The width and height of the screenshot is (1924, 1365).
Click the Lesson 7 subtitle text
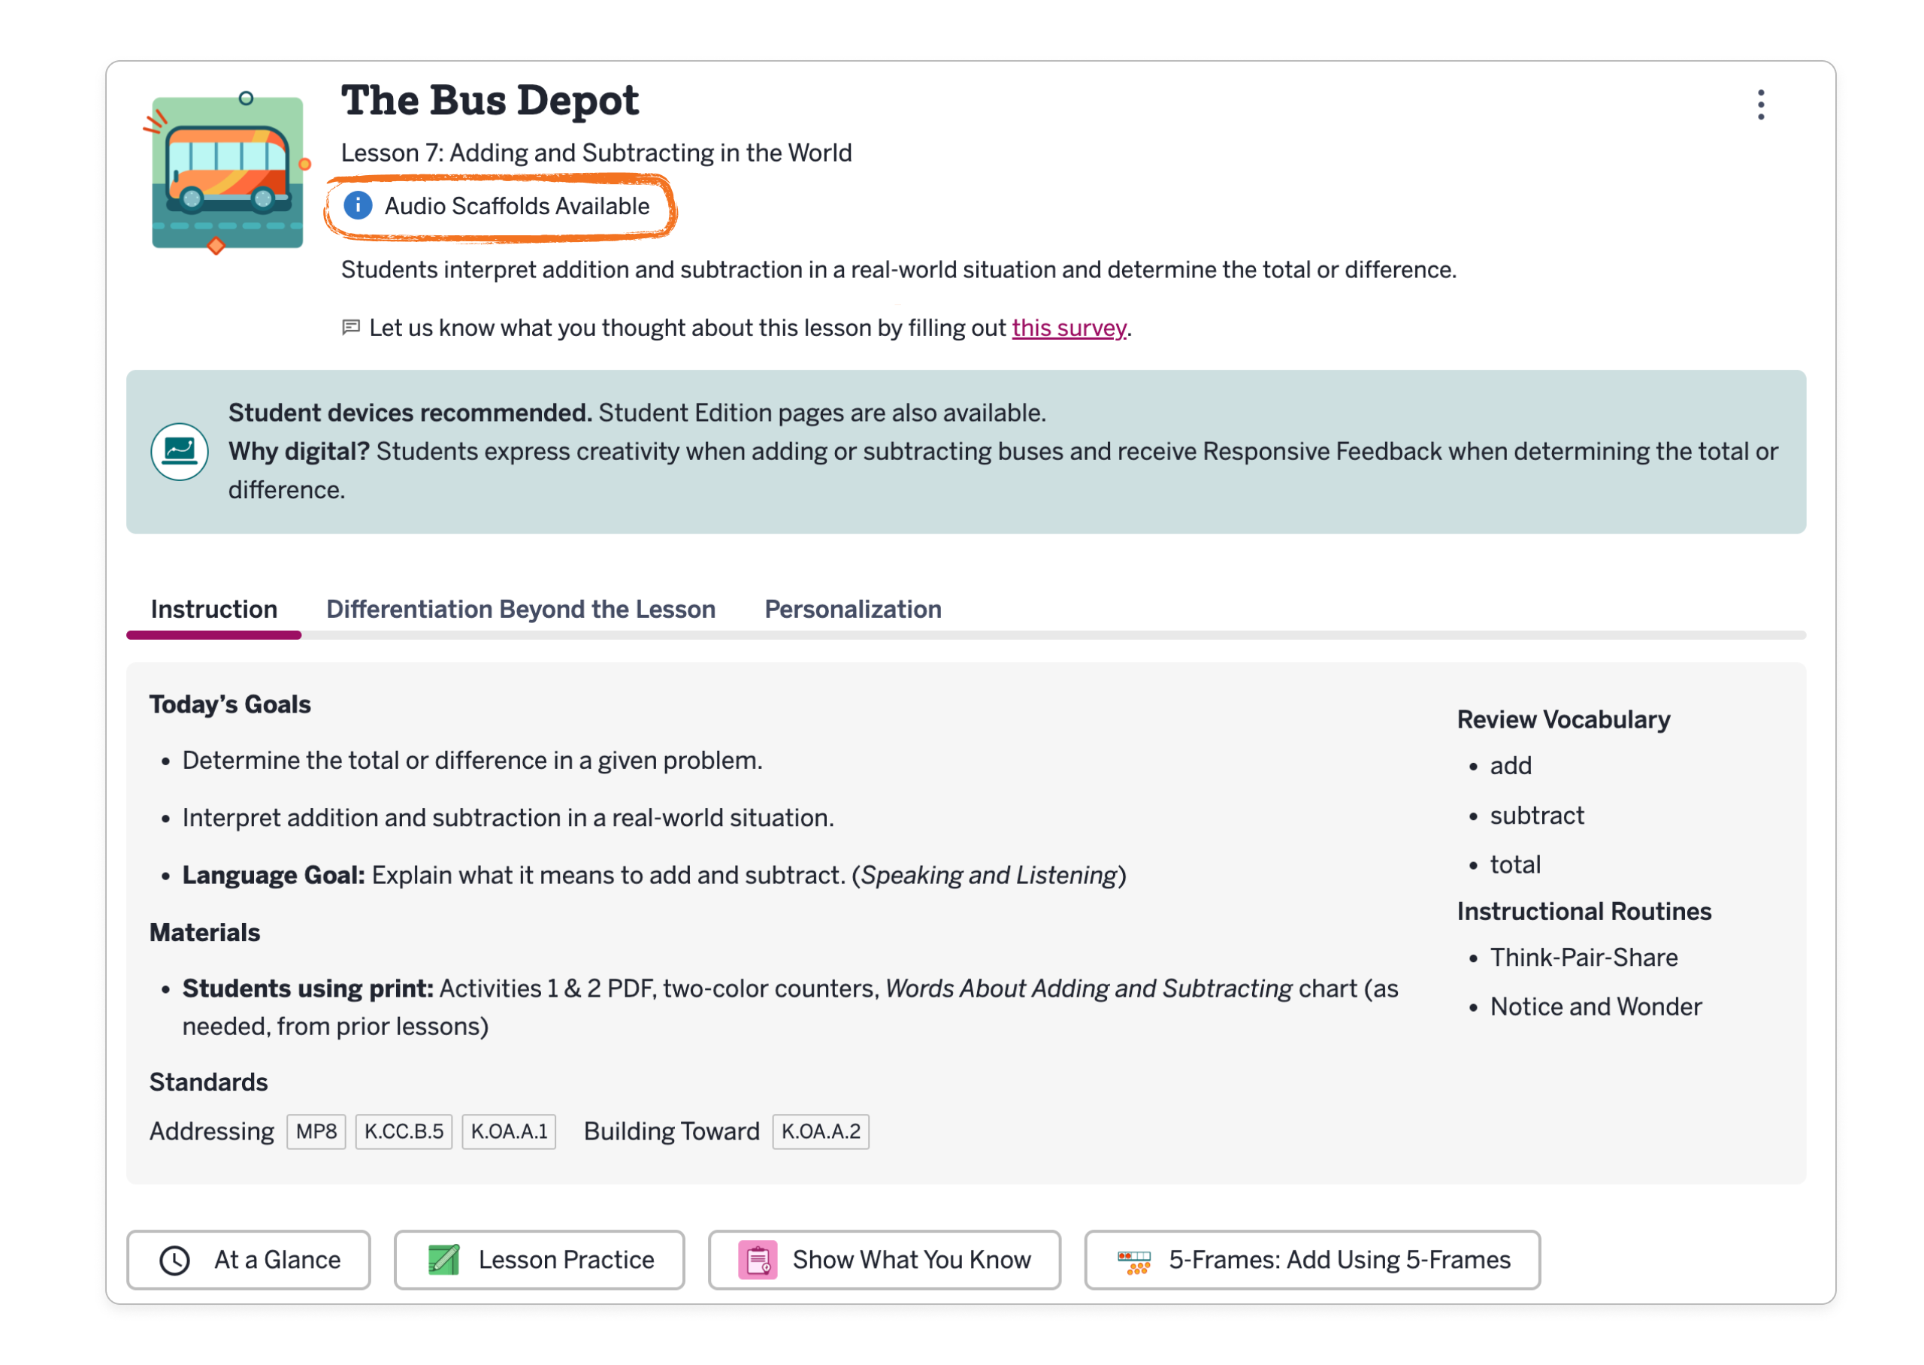[596, 153]
